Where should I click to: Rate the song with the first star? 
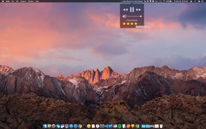[x=124, y=23]
